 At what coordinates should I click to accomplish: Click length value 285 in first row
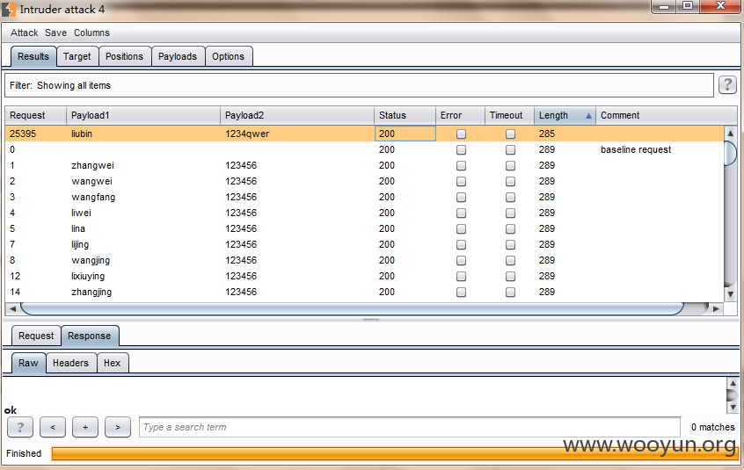pyautogui.click(x=547, y=134)
